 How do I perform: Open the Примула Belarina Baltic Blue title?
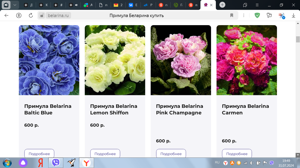48,109
